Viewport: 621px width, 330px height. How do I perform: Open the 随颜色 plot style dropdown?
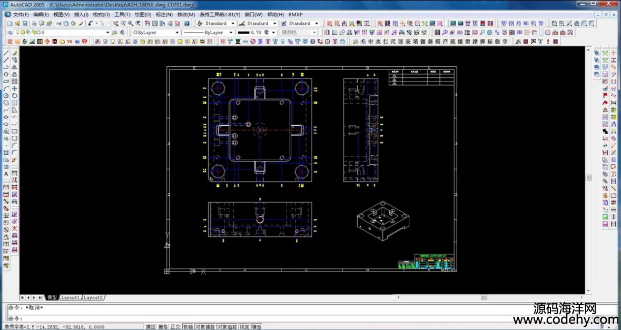[x=314, y=33]
